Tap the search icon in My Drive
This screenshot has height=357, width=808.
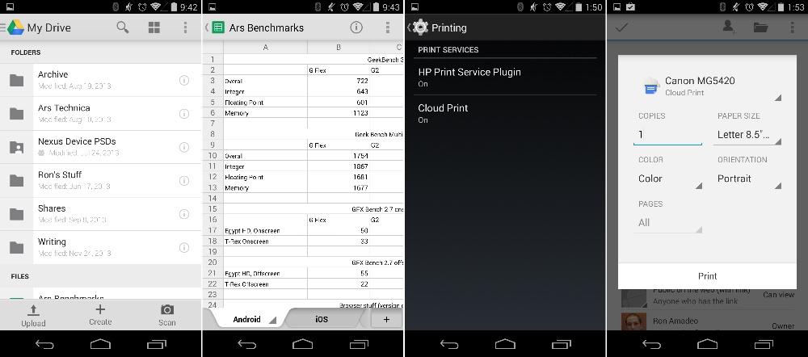(123, 27)
